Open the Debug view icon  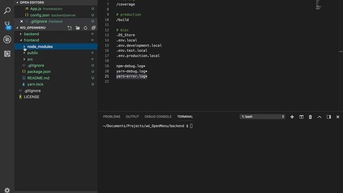coord(7,39)
